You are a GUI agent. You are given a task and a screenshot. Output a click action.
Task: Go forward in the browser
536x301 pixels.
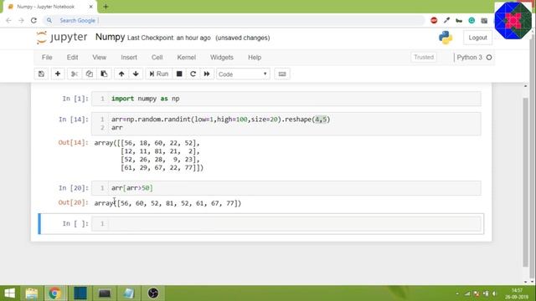click(21, 20)
